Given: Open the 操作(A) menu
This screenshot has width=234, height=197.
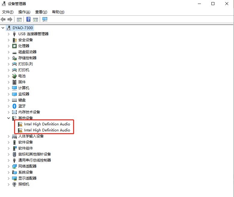Looking at the screenshot, I should [24, 12].
